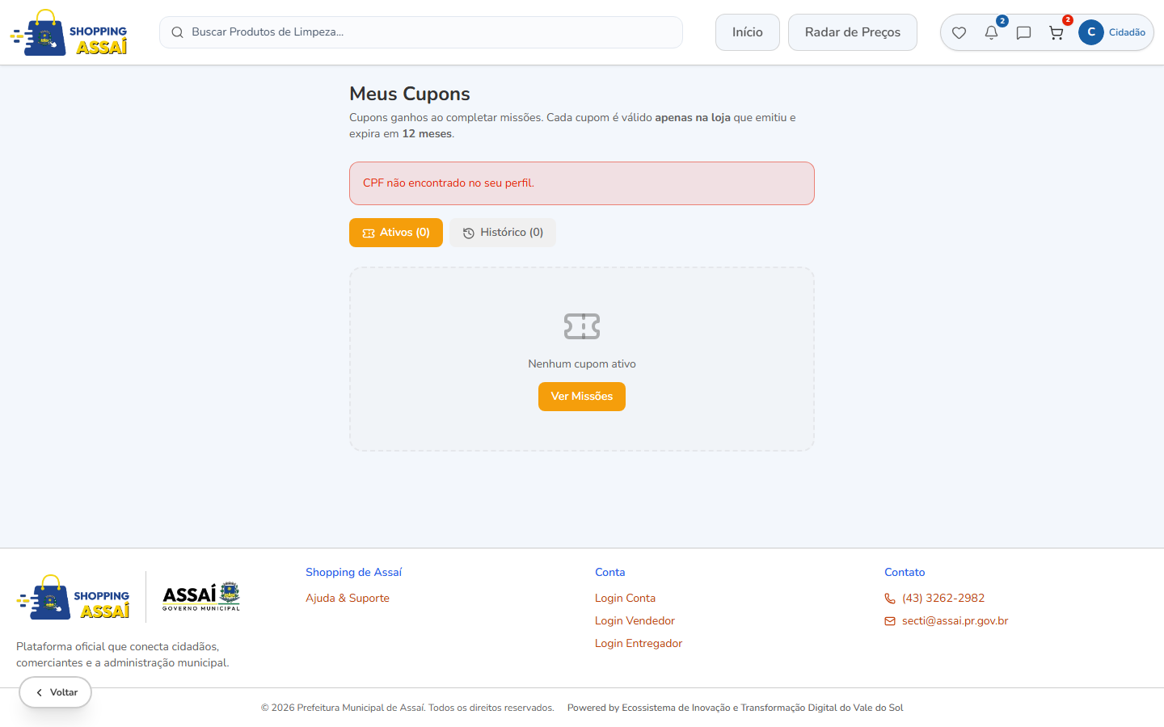Open the chat messages icon
Viewport: 1164px width, 727px height.
(1023, 33)
